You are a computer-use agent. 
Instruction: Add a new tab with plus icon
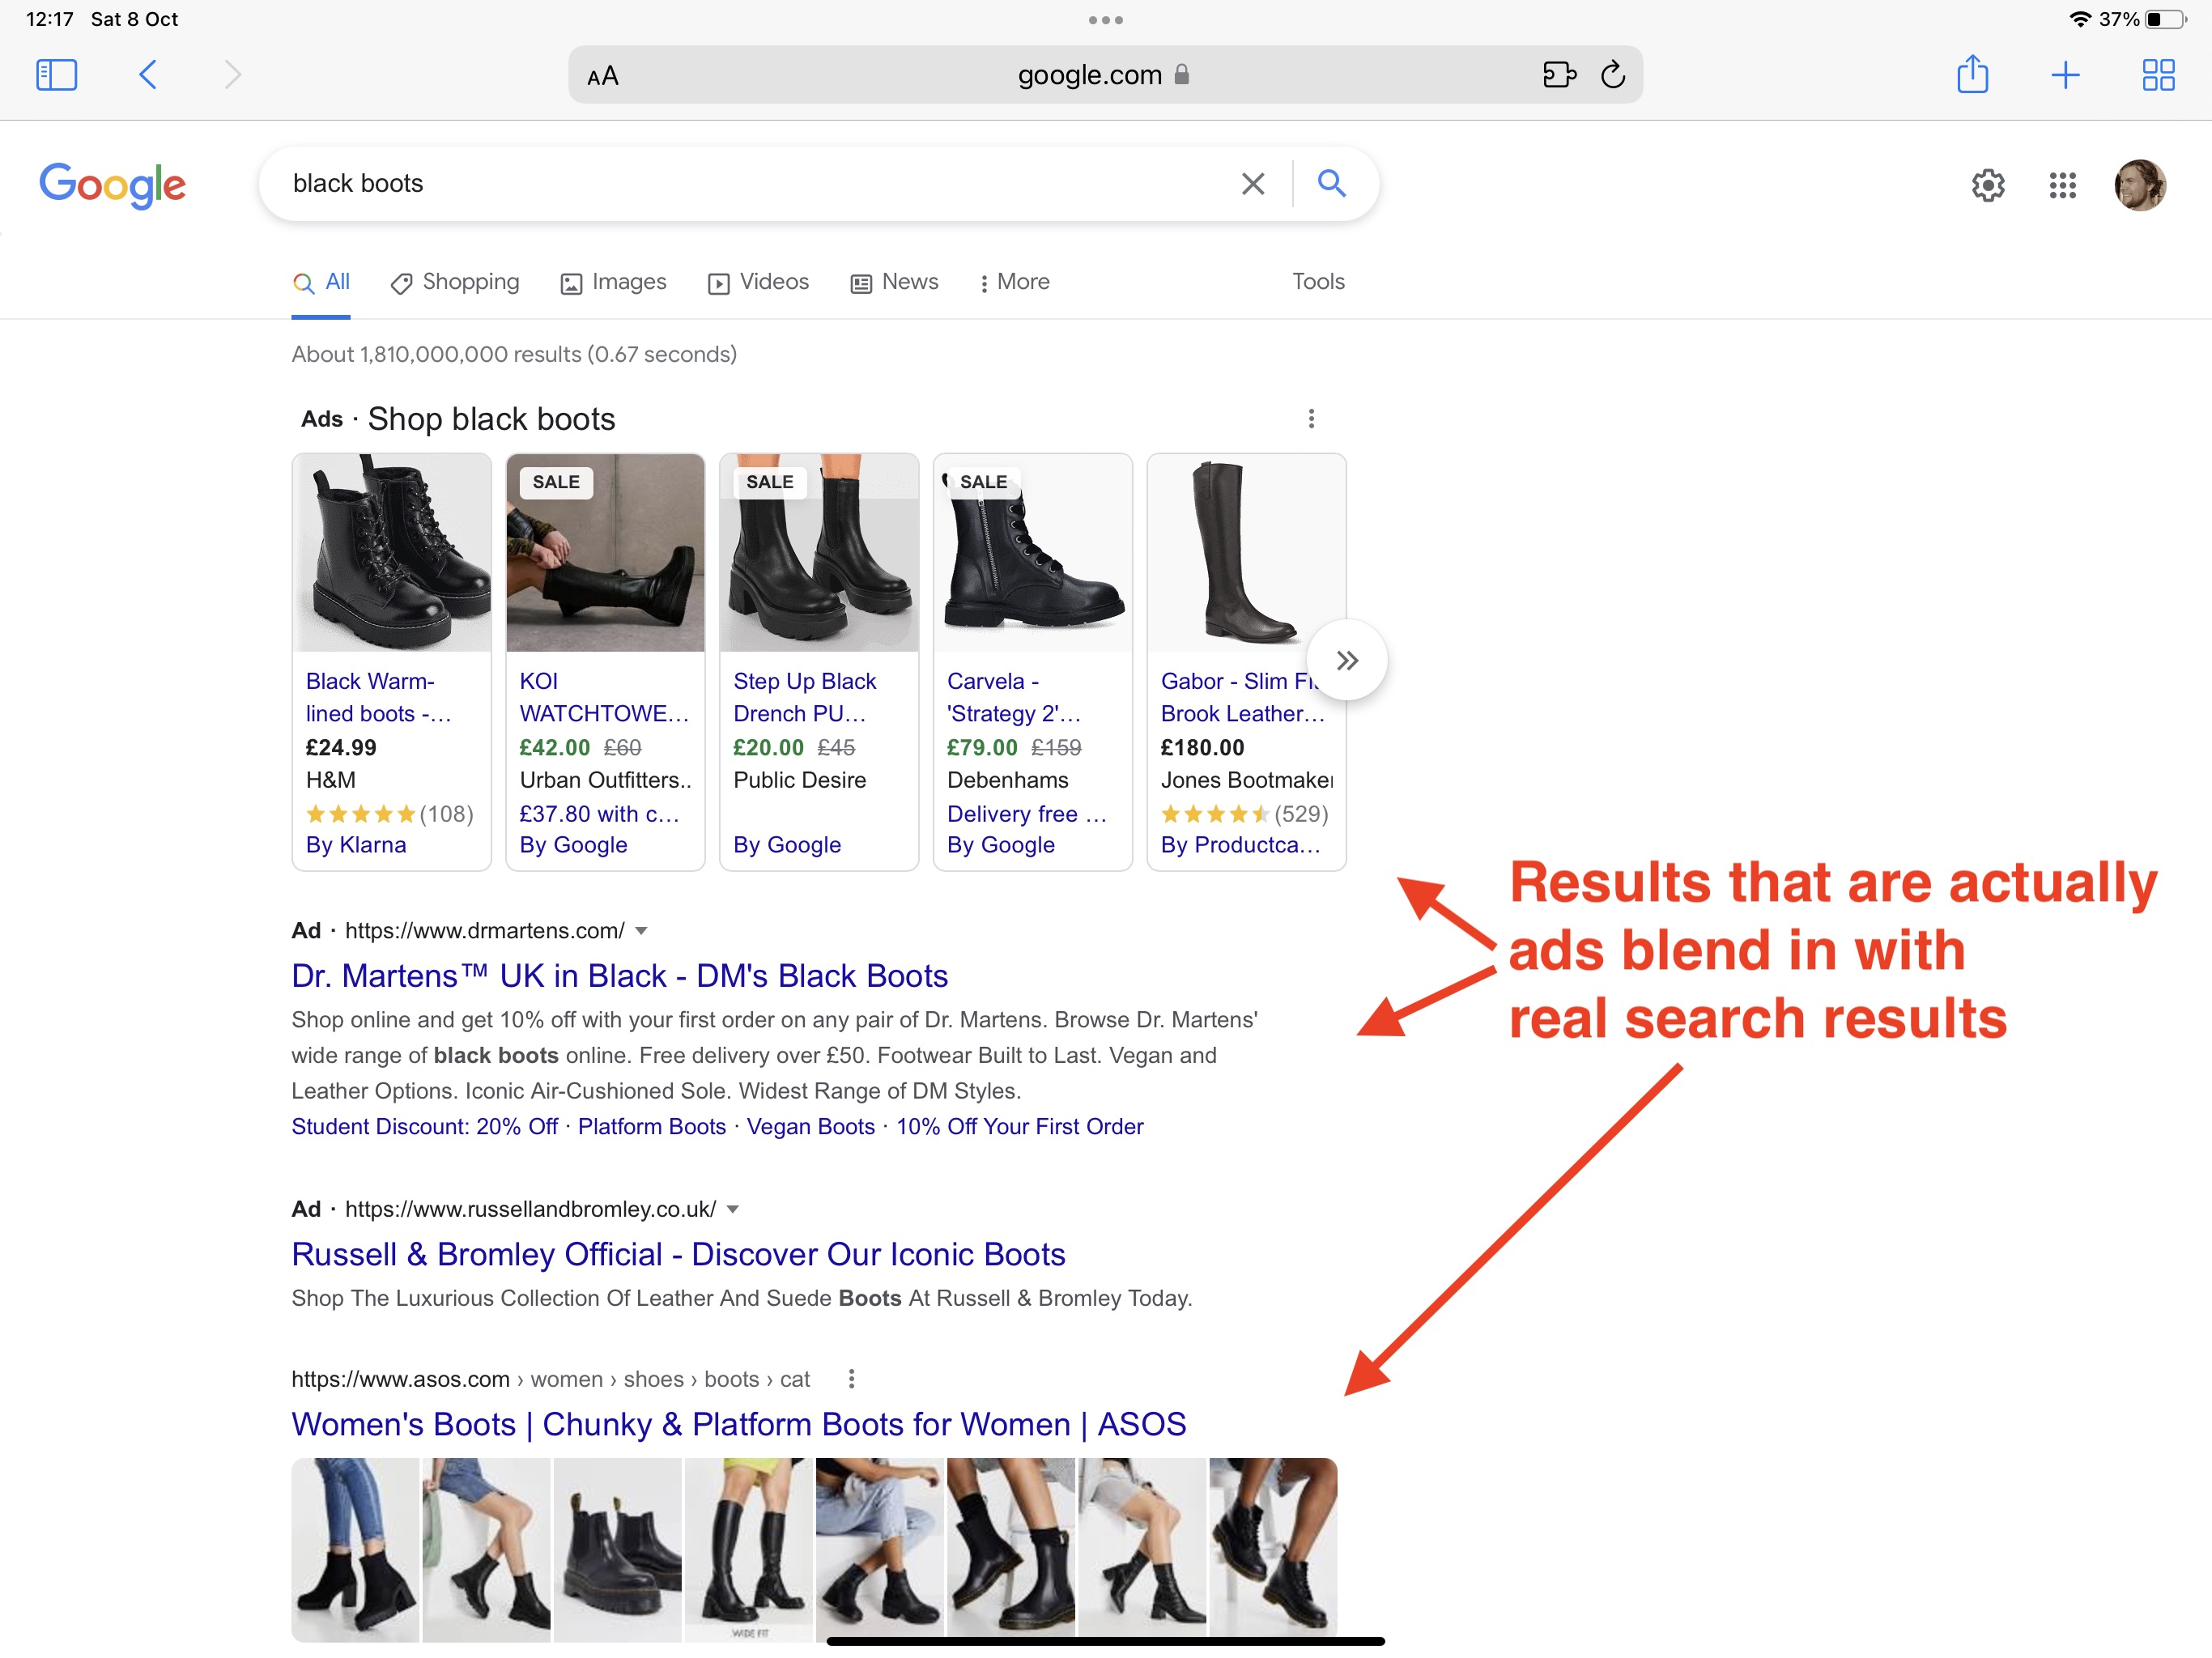[x=2065, y=75]
